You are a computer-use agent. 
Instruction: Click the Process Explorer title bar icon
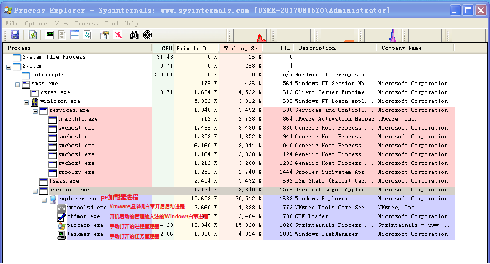(x=8, y=11)
